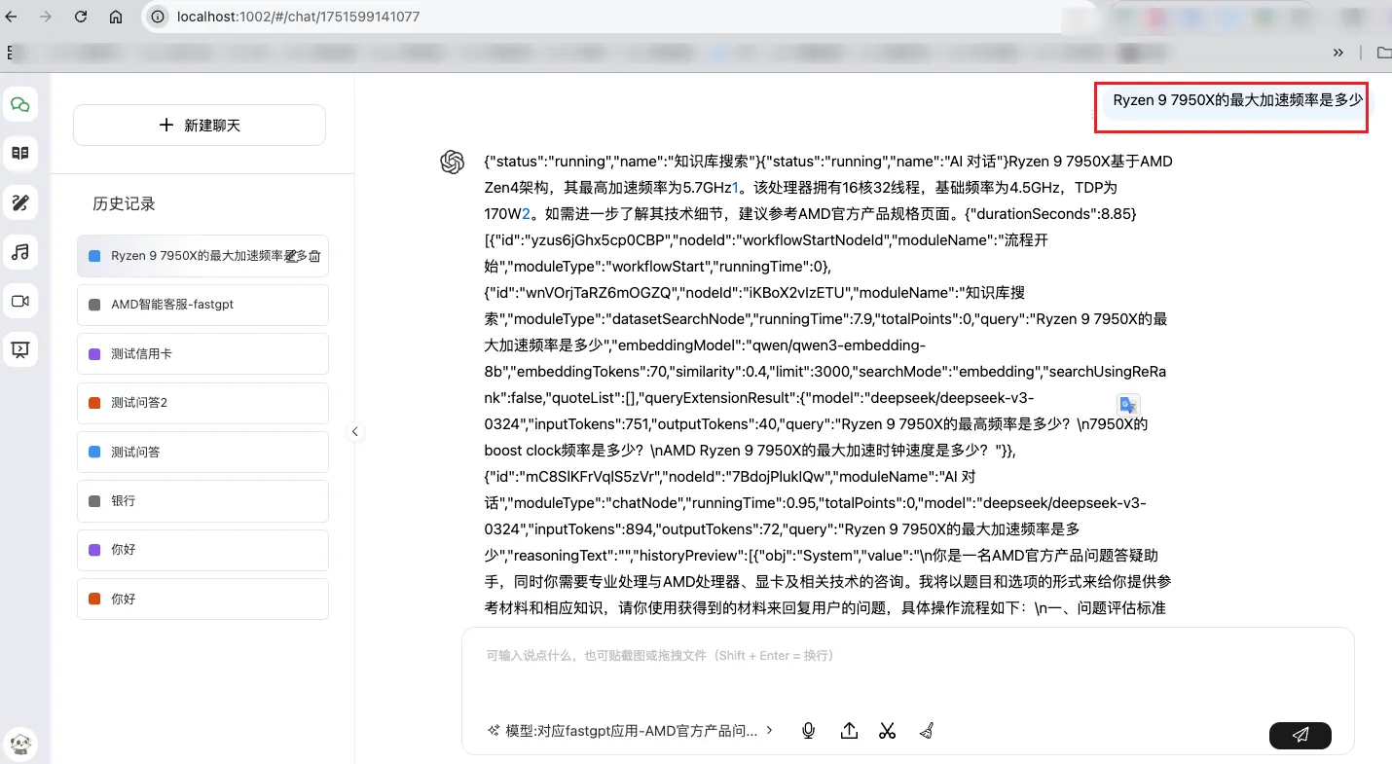Open the knowledge base book icon
Image resolution: width=1392 pixels, height=764 pixels.
21,153
